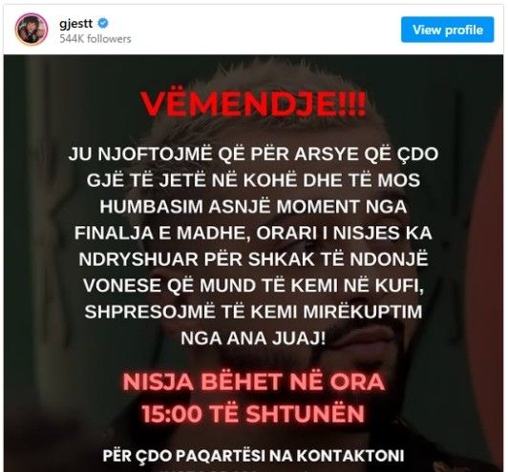Click the line HUMBASIM ASNJË MOMENT NGA
The height and width of the screenshot is (472, 508).
coord(253,206)
